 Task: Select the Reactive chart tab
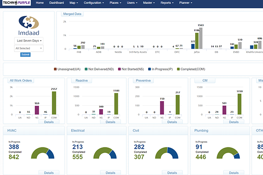[82, 80]
